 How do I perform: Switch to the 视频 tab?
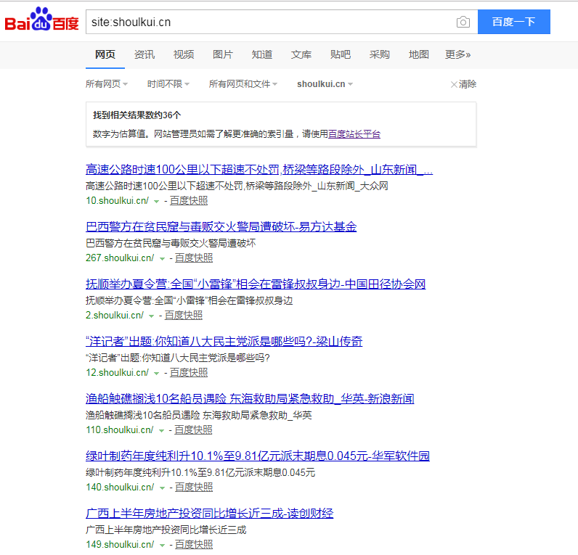184,55
